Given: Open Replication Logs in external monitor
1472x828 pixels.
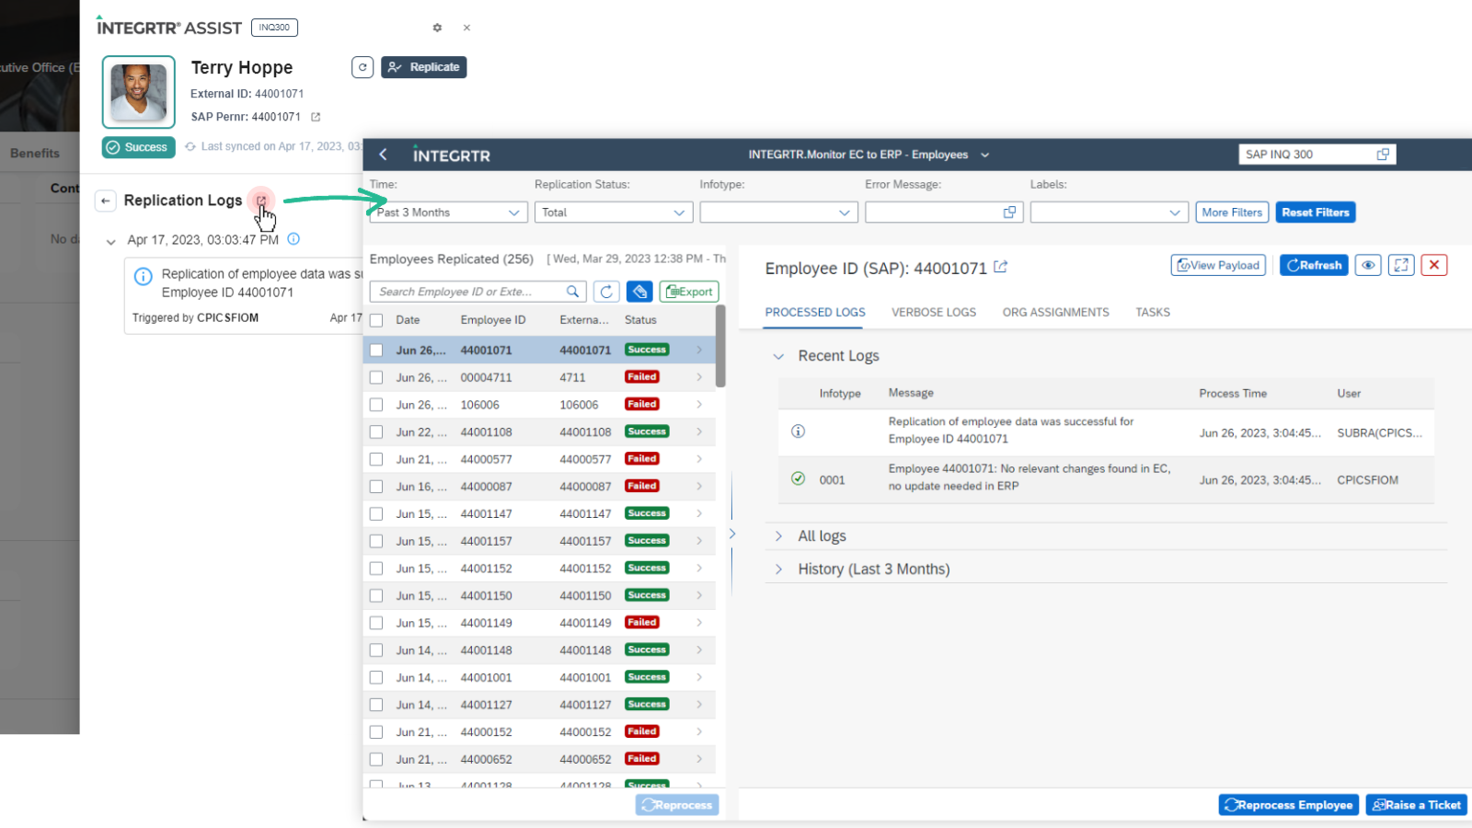Looking at the screenshot, I should 261,201.
